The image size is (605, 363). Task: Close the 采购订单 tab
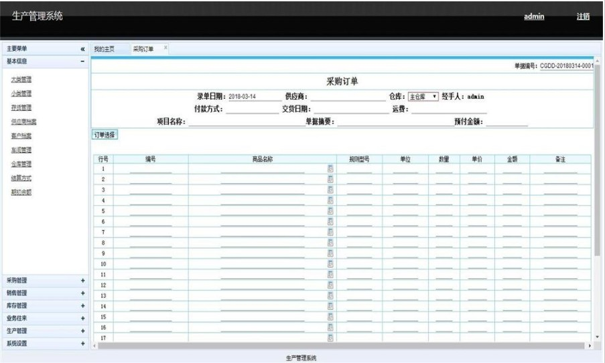(x=165, y=48)
